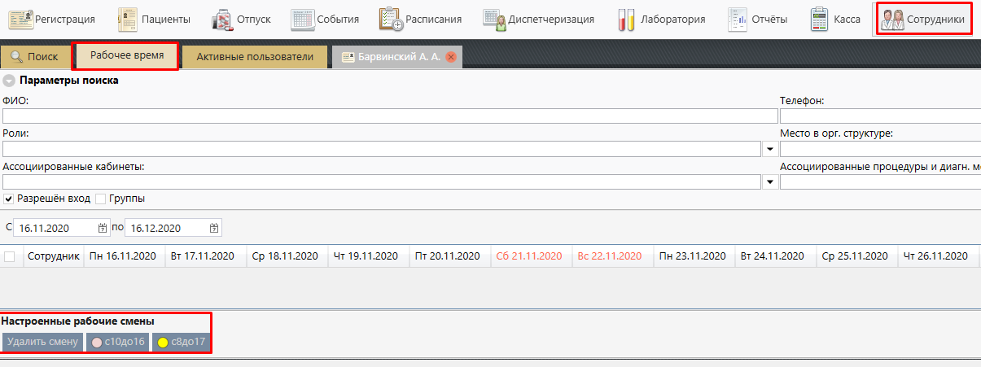Switch to the Активные пользователи tab

(254, 57)
